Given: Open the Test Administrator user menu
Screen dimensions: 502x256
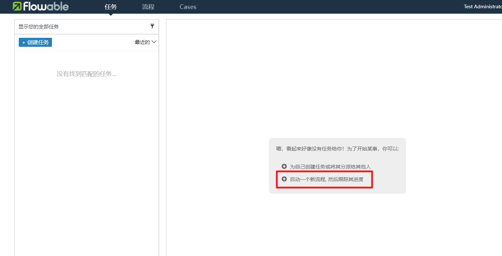Looking at the screenshot, I should 483,6.
